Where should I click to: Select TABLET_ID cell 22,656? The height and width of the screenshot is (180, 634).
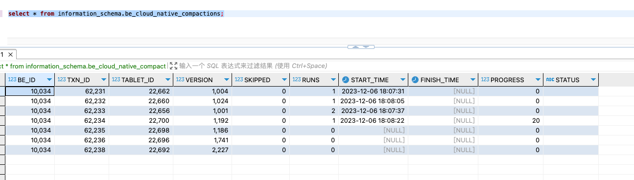141,111
